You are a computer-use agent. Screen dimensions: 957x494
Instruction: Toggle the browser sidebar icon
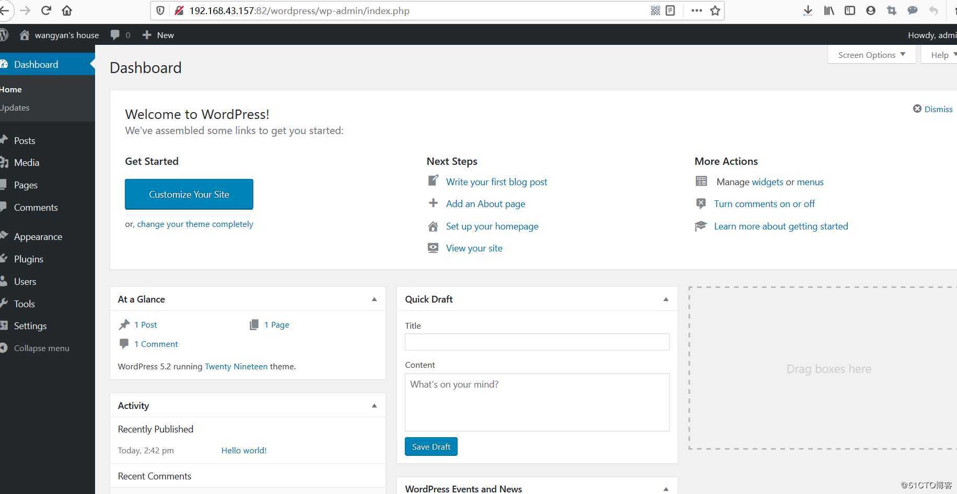coord(850,10)
